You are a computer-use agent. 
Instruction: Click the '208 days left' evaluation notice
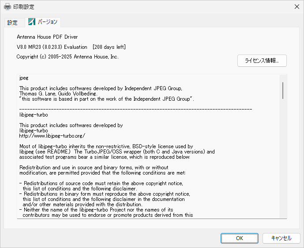109,47
